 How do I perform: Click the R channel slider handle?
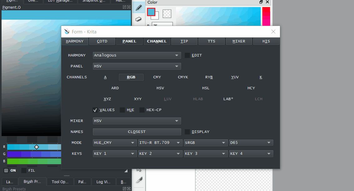(37, 147)
